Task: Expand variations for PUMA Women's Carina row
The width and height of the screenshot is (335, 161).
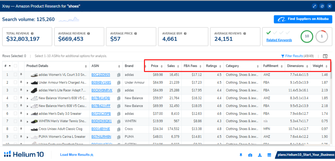Action: click(x=28, y=137)
